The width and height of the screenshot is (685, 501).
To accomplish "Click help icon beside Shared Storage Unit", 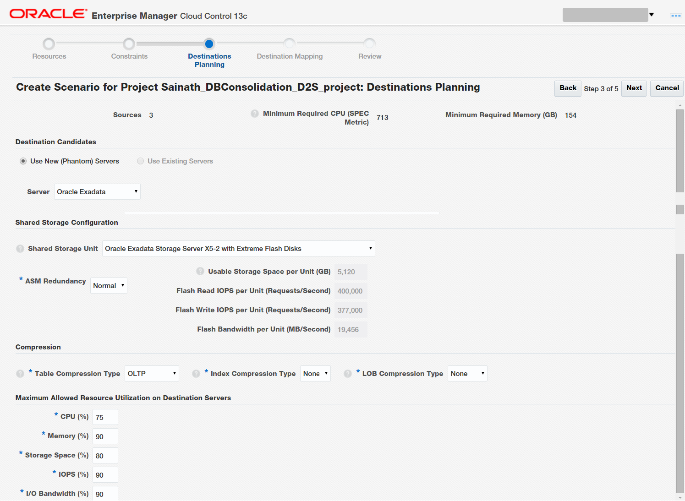I will (x=20, y=249).
